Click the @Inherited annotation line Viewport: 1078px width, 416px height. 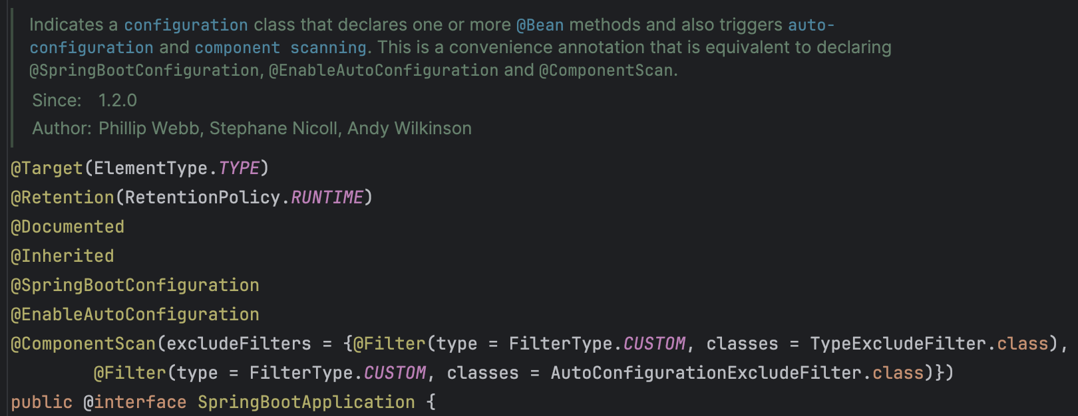pos(63,256)
